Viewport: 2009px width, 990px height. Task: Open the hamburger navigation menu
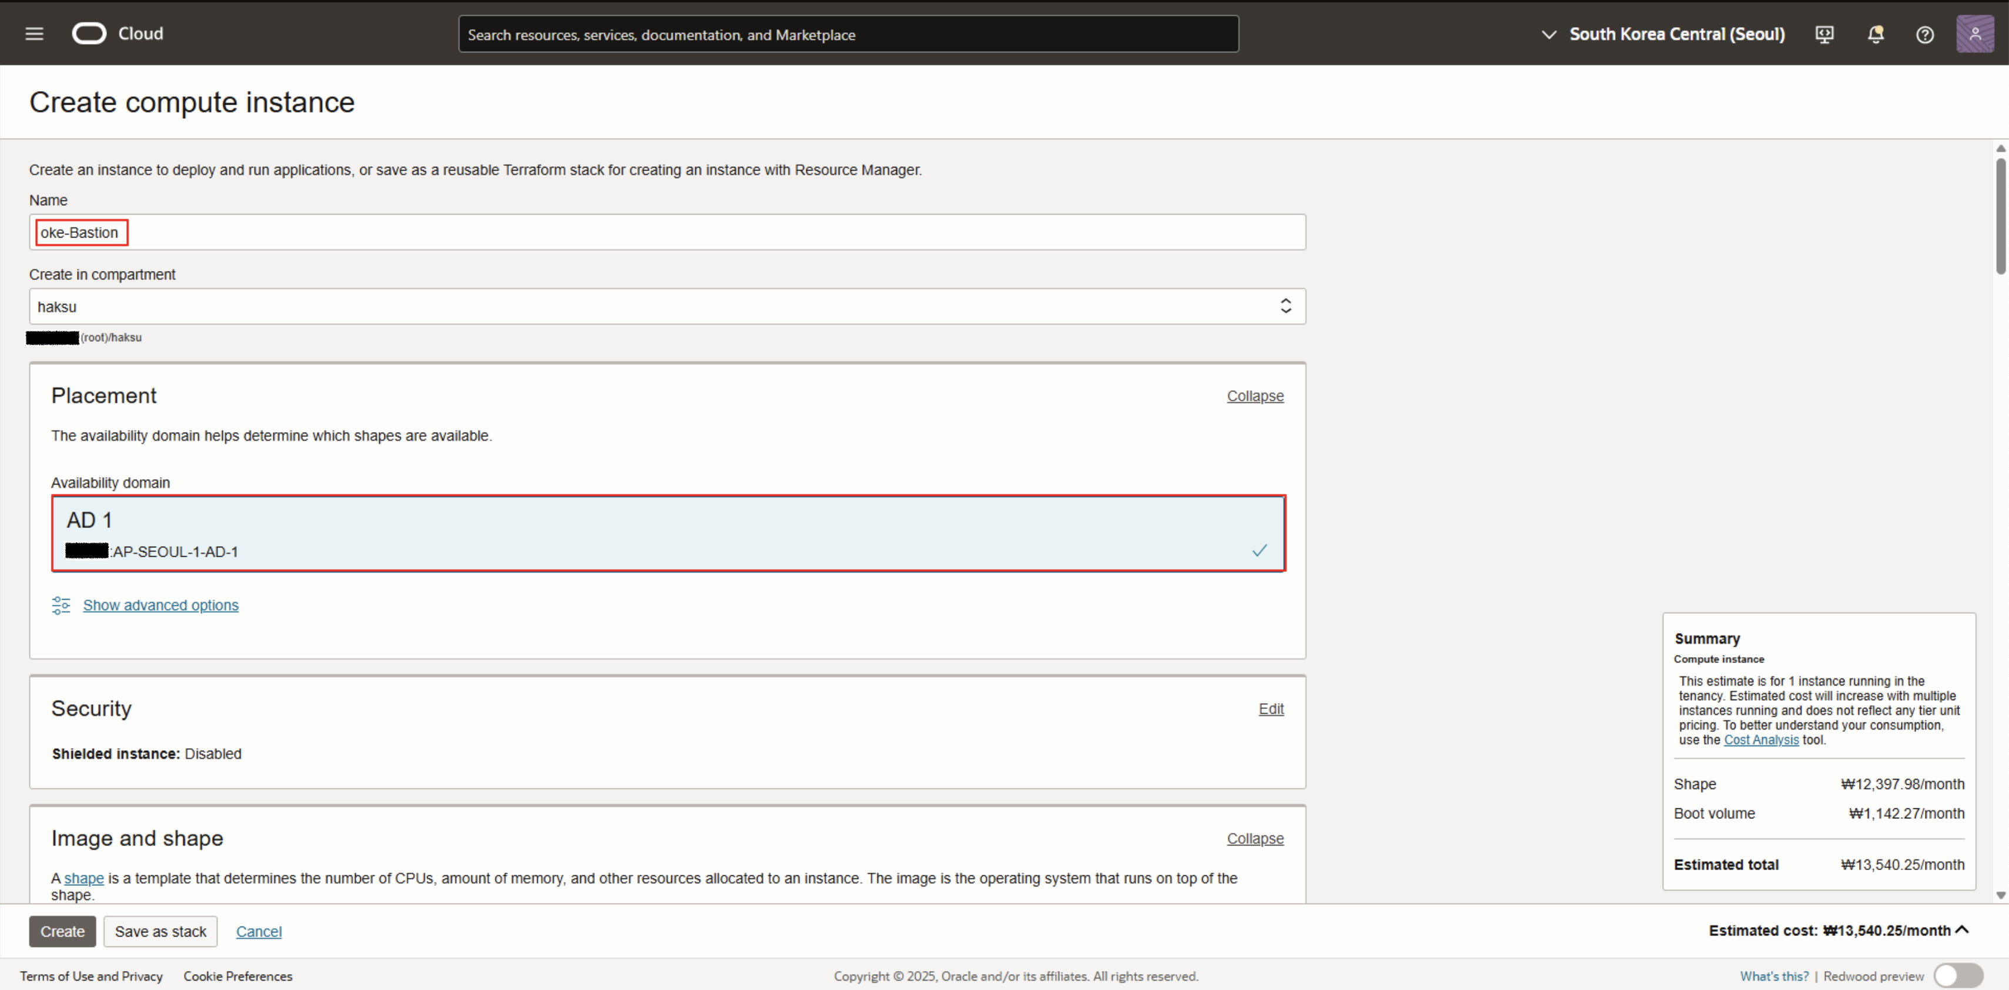tap(34, 34)
